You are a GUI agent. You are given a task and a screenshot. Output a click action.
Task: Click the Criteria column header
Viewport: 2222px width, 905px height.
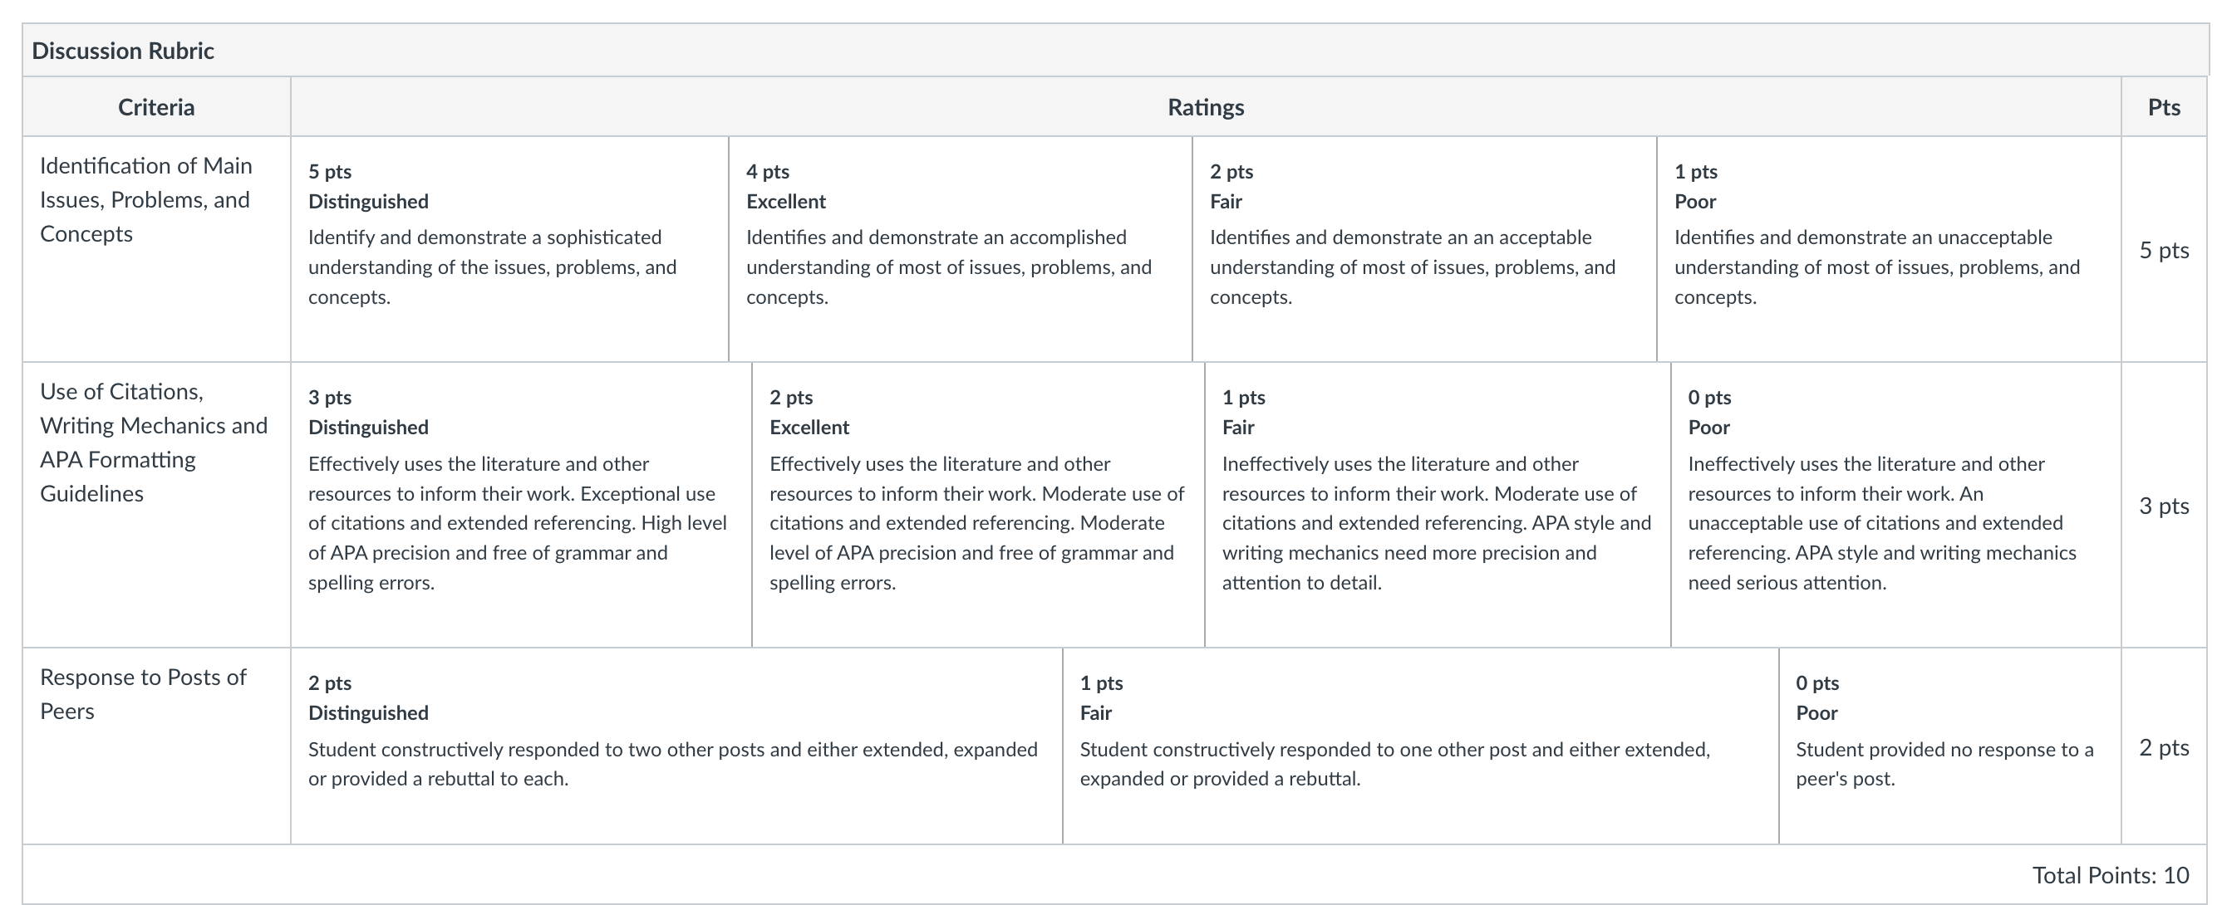[156, 107]
